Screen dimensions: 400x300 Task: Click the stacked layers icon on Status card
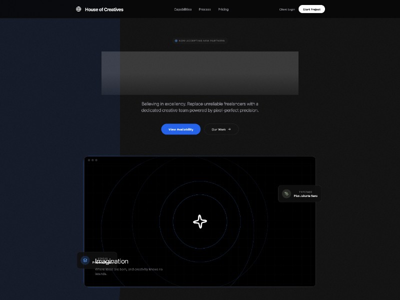[84, 260]
